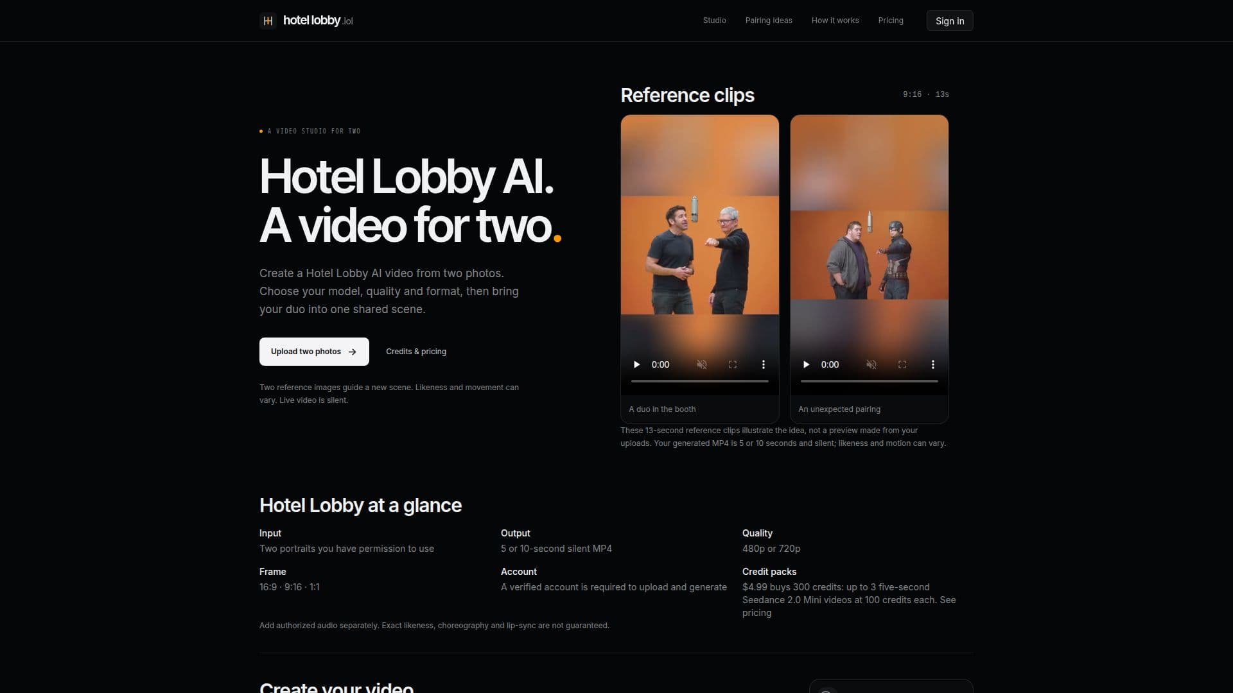Click 'Two portraits you have permission to use'

click(347, 549)
